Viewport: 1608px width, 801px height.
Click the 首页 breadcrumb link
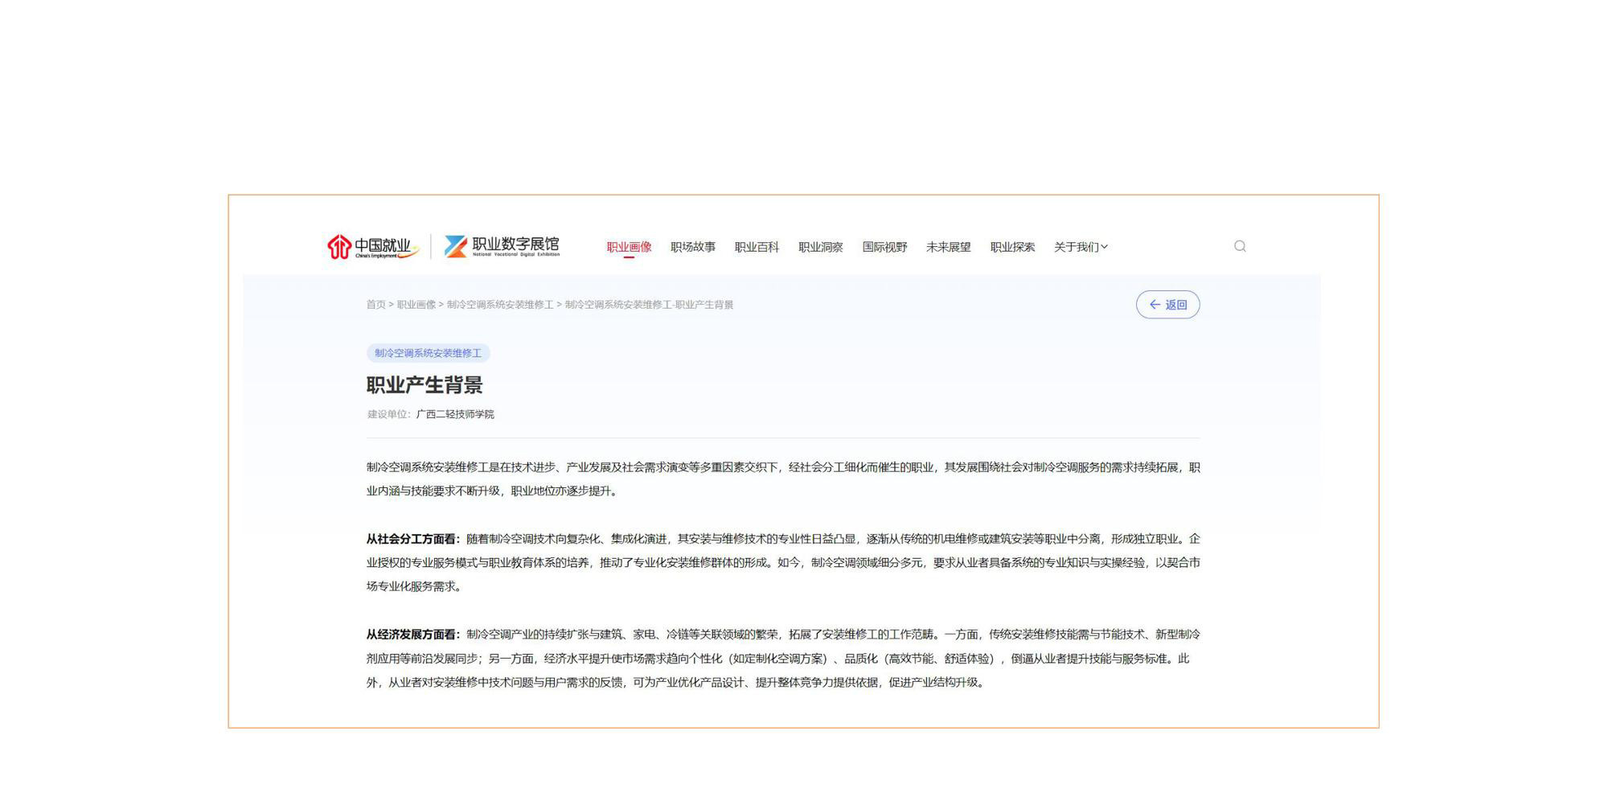376,305
